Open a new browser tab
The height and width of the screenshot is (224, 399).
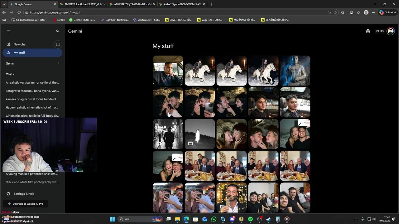(211, 4)
